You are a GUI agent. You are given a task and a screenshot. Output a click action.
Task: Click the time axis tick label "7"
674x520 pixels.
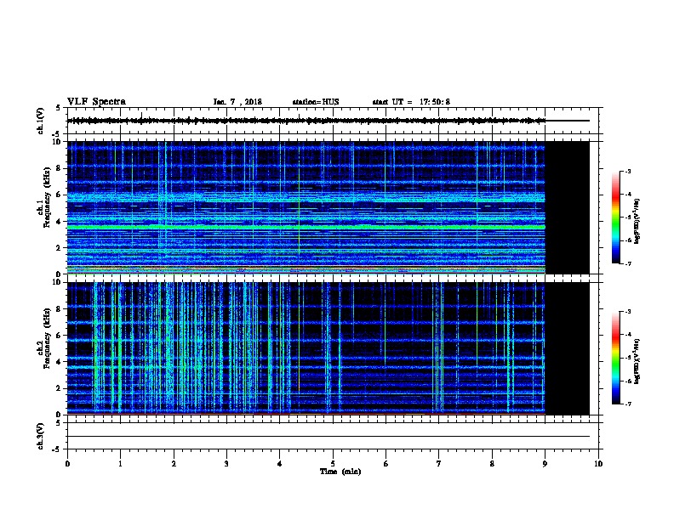[x=439, y=464]
